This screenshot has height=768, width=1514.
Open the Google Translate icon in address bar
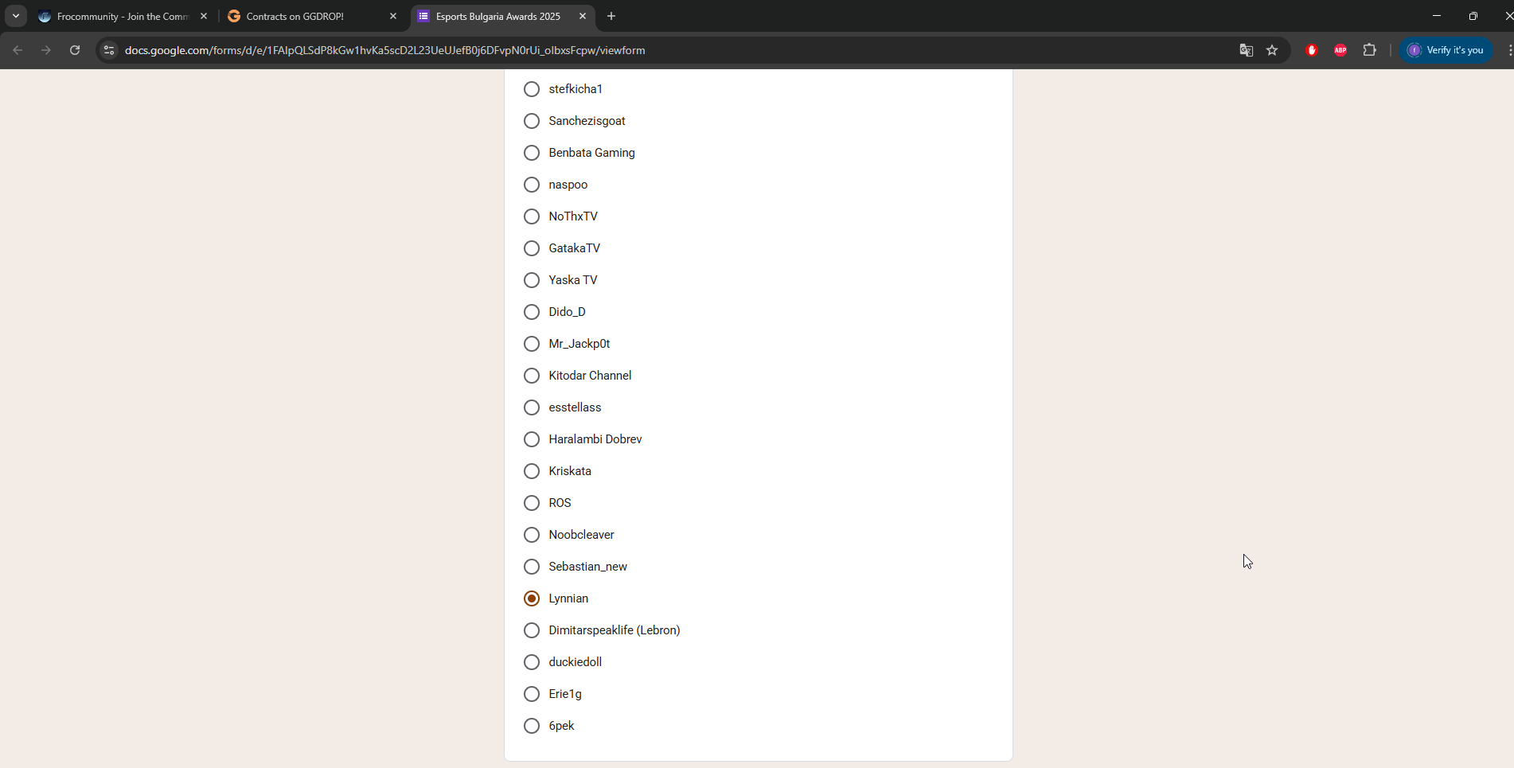1247,50
